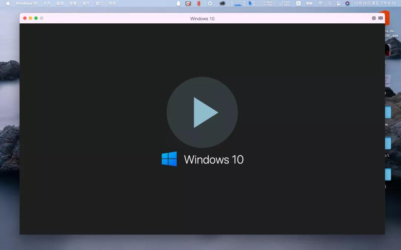This screenshot has height=250, width=401.
Task: Click the red pause indicator in the menu bar
Action: (x=199, y=3)
